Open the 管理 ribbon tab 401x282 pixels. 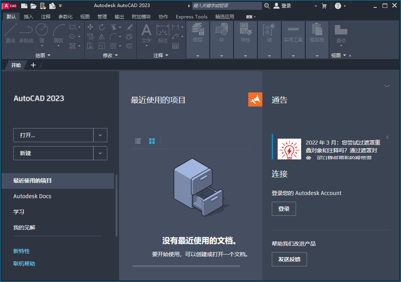(x=102, y=16)
